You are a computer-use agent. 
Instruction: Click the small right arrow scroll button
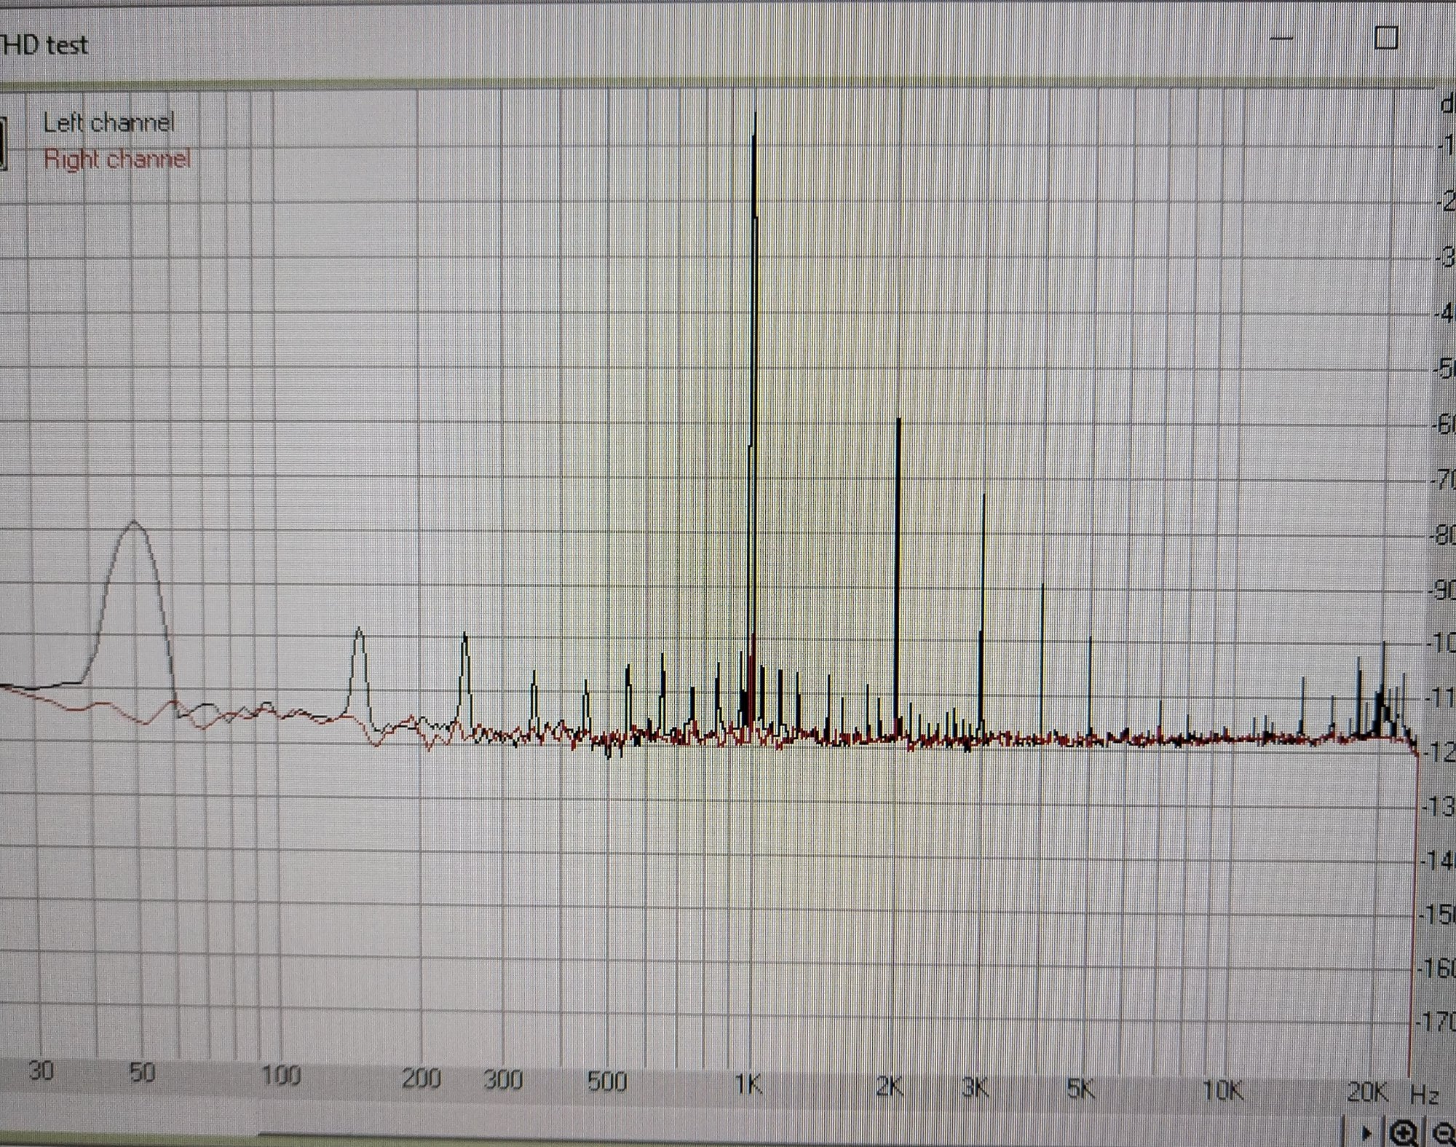pyautogui.click(x=1366, y=1133)
